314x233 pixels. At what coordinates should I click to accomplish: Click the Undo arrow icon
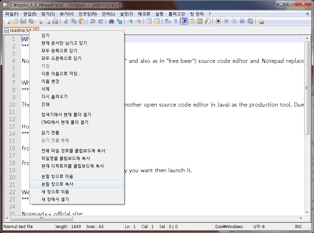coord(92,21)
